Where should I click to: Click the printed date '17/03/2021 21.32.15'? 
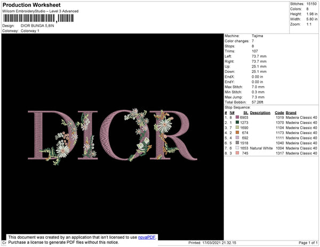219,243
